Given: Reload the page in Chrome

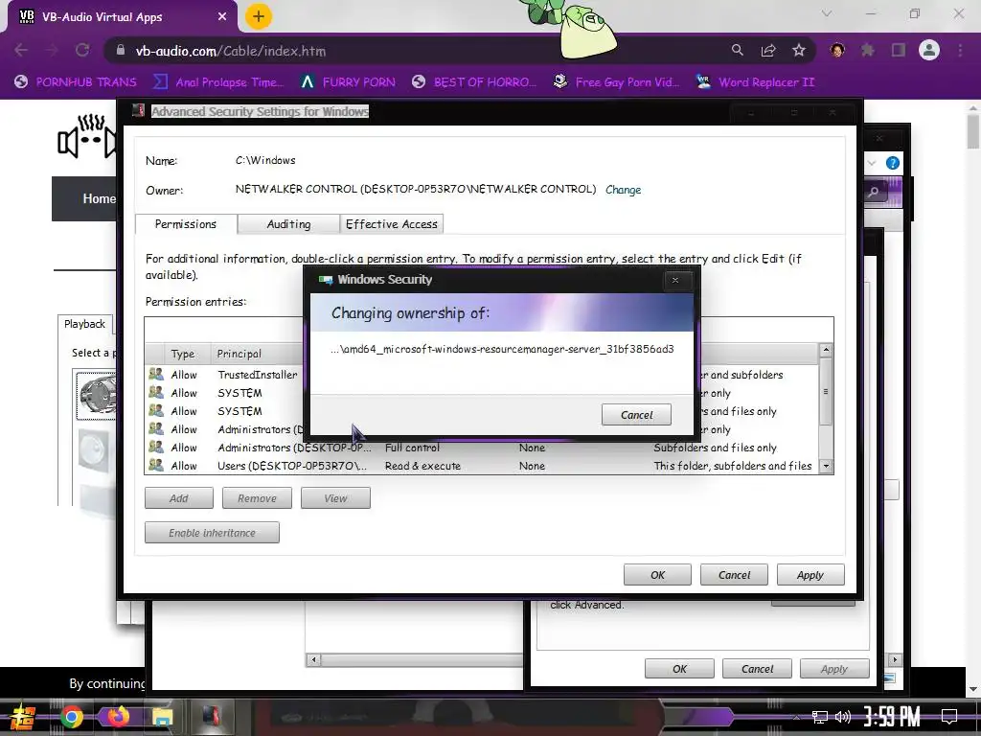Looking at the screenshot, I should pos(82,50).
